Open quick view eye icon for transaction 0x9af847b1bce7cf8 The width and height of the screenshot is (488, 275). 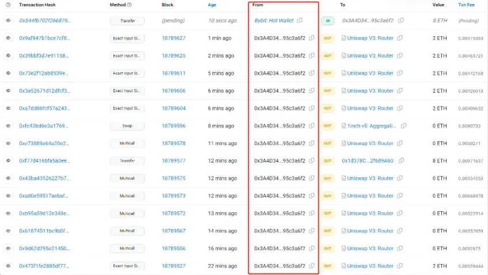pos(8,38)
